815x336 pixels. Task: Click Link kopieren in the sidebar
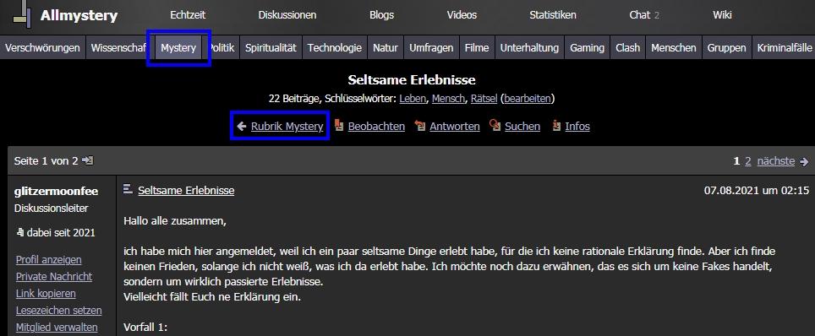tap(46, 294)
